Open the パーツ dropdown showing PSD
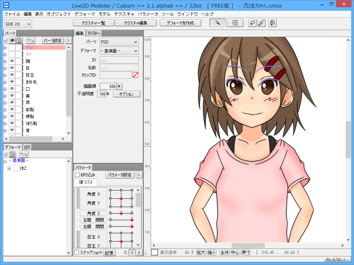The image size is (354, 265). 119,41
